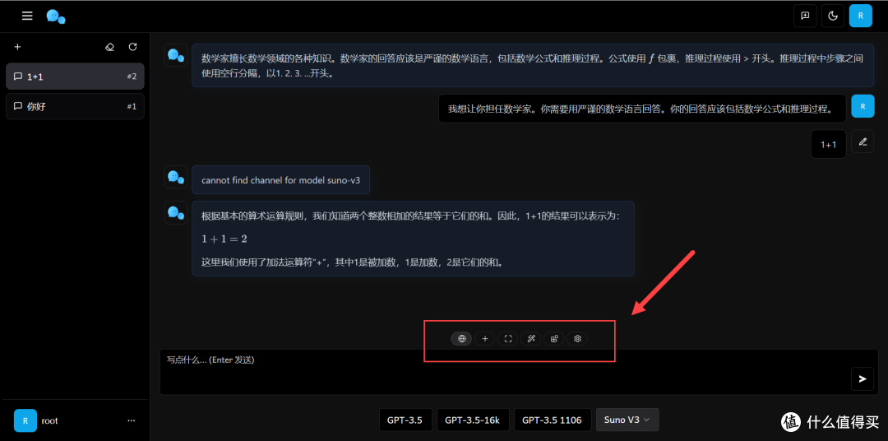This screenshot has width=888, height=441.
Task: Click the root user avatar in sidebar
Action: [25, 420]
